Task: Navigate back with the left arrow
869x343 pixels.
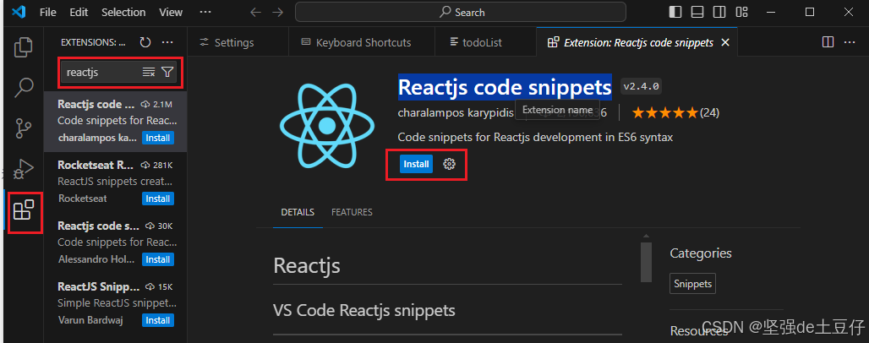Action: pyautogui.click(x=255, y=12)
